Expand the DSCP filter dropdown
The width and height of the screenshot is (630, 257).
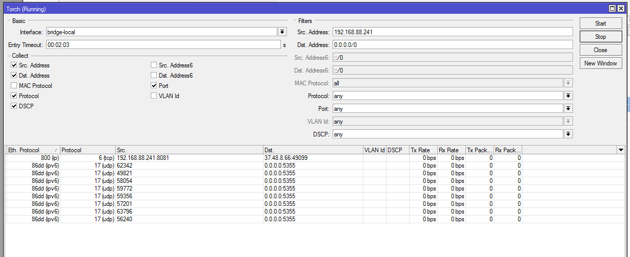(568, 134)
